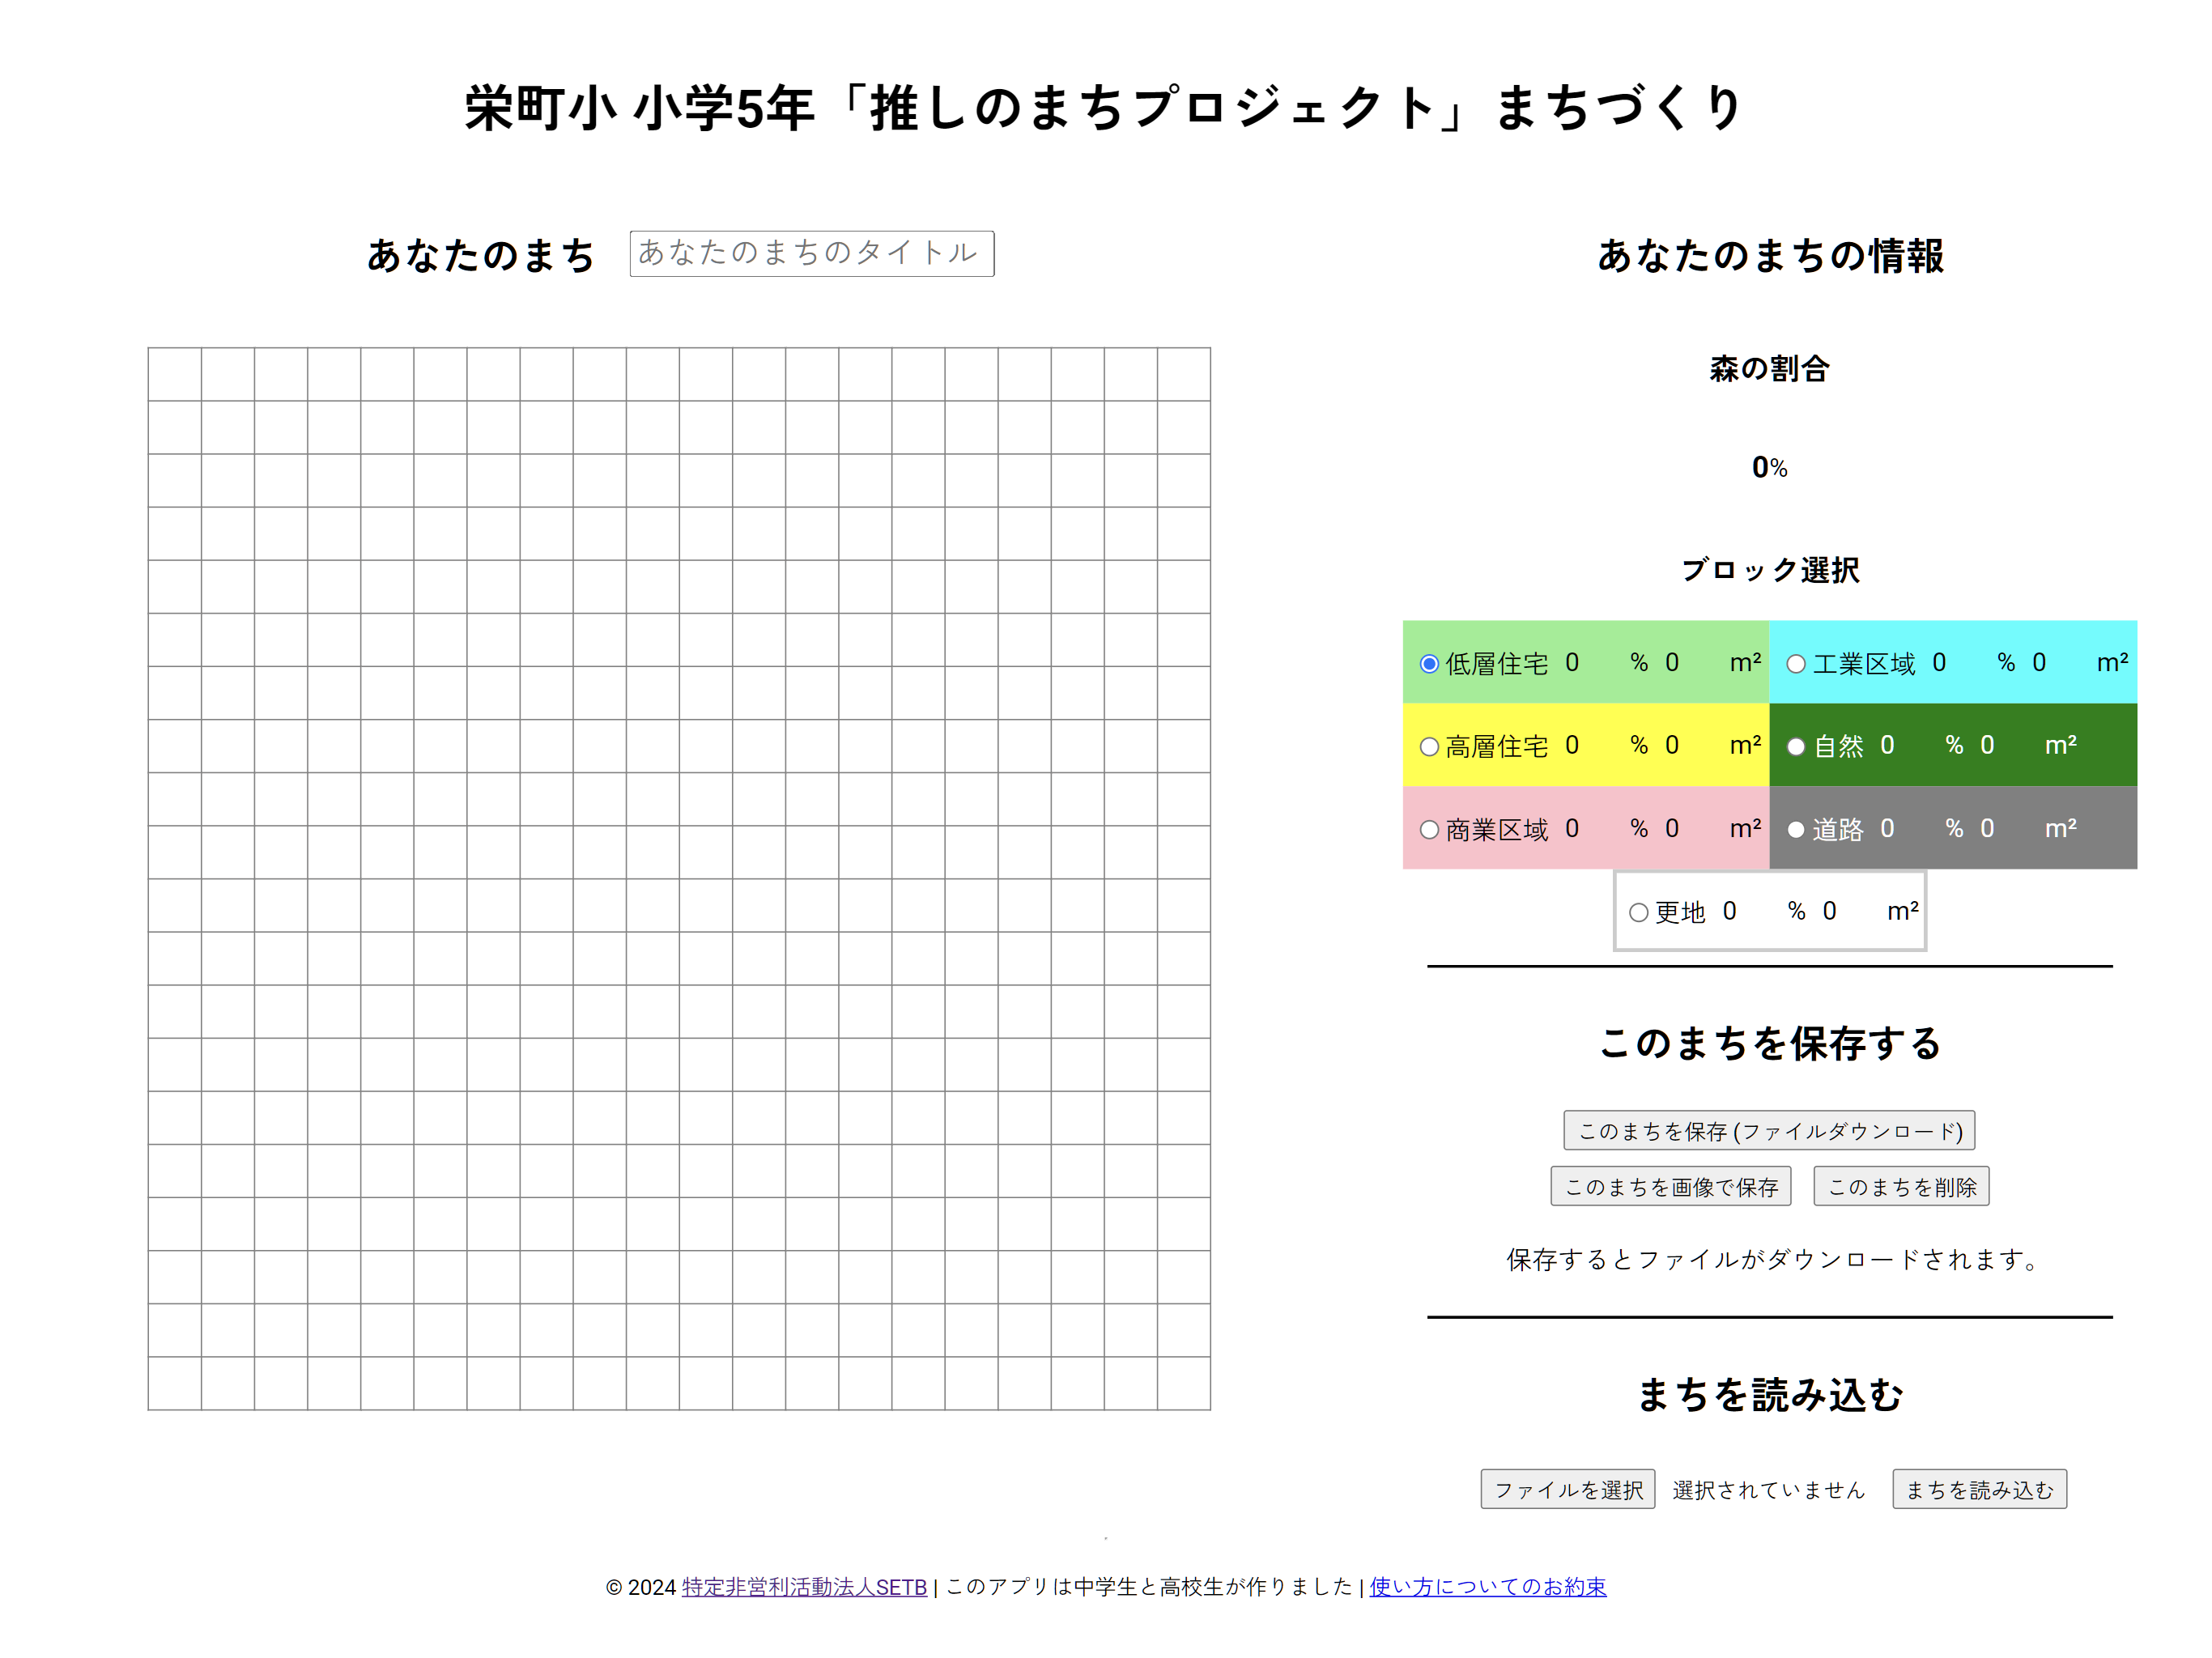Open the ファイルを選択 file chooser

[x=1567, y=1490]
